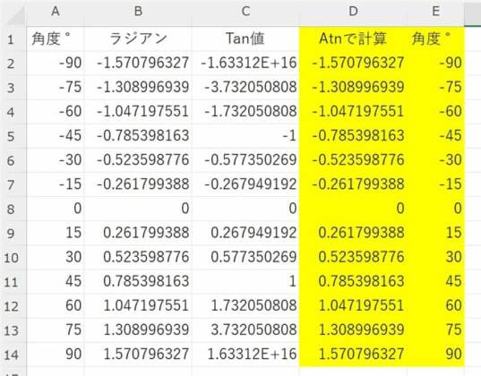Select row 1 header
The image size is (481, 376).
(11, 39)
